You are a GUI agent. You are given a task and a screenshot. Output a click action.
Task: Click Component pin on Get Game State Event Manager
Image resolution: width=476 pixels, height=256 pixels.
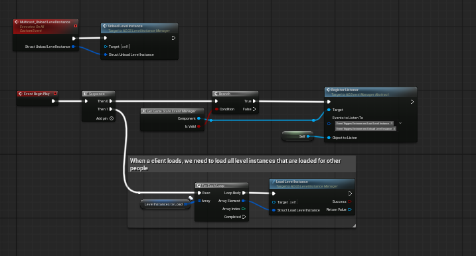pos(198,118)
